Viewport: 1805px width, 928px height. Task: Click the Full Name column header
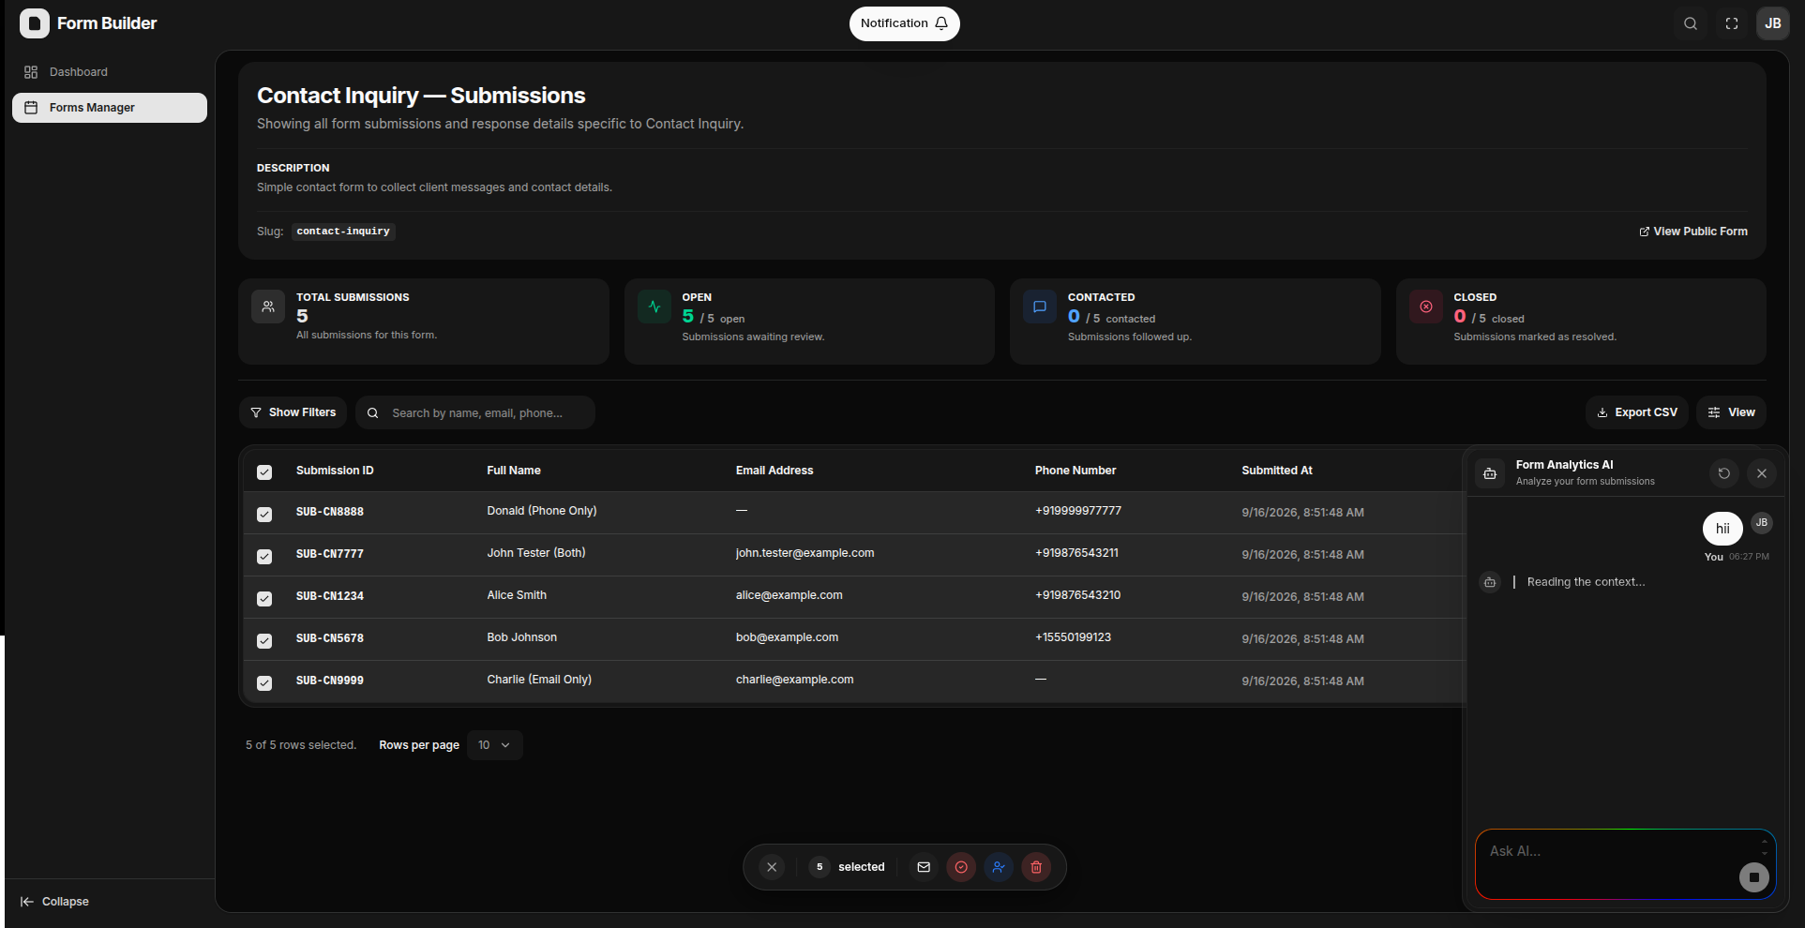pyautogui.click(x=514, y=471)
